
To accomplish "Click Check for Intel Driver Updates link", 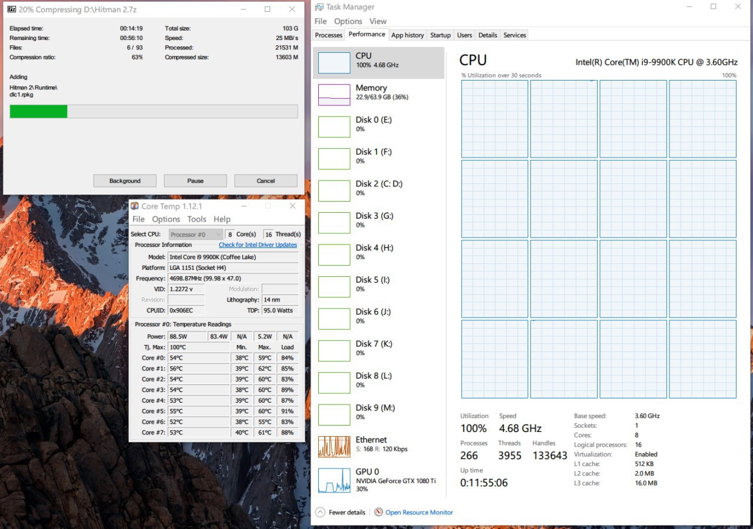I will [x=258, y=245].
